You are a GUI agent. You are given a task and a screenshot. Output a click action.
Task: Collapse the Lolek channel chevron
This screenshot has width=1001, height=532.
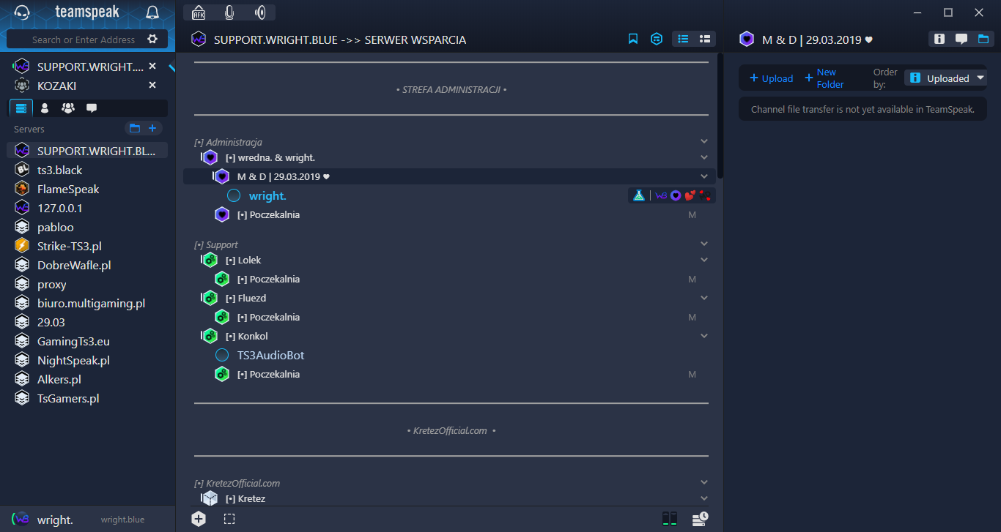703,260
